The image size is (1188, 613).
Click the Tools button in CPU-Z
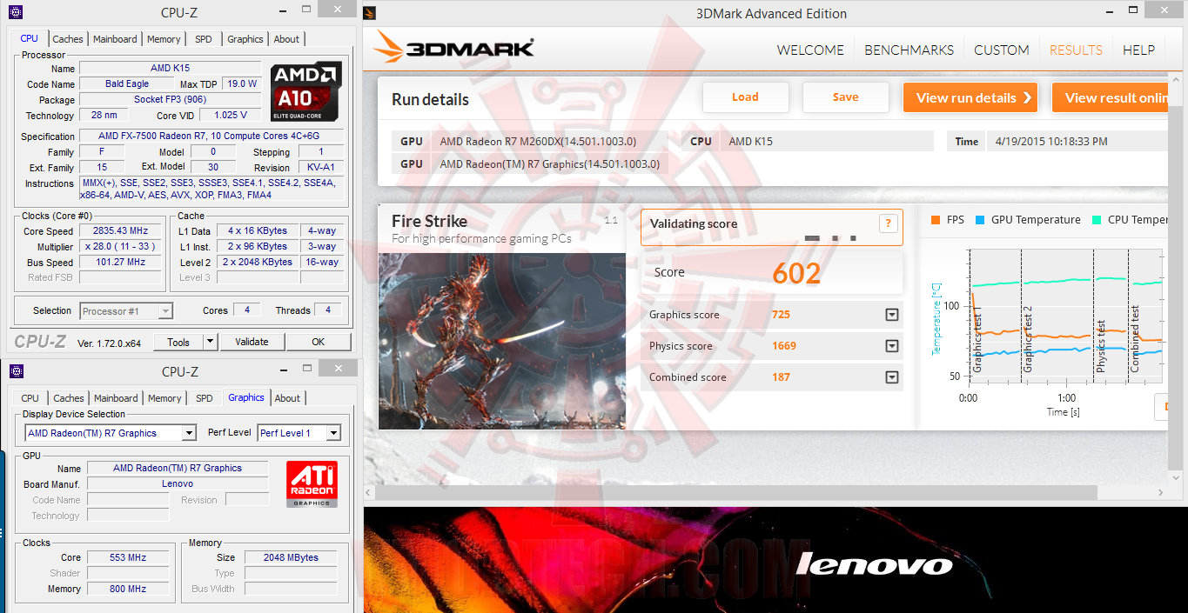coord(178,343)
